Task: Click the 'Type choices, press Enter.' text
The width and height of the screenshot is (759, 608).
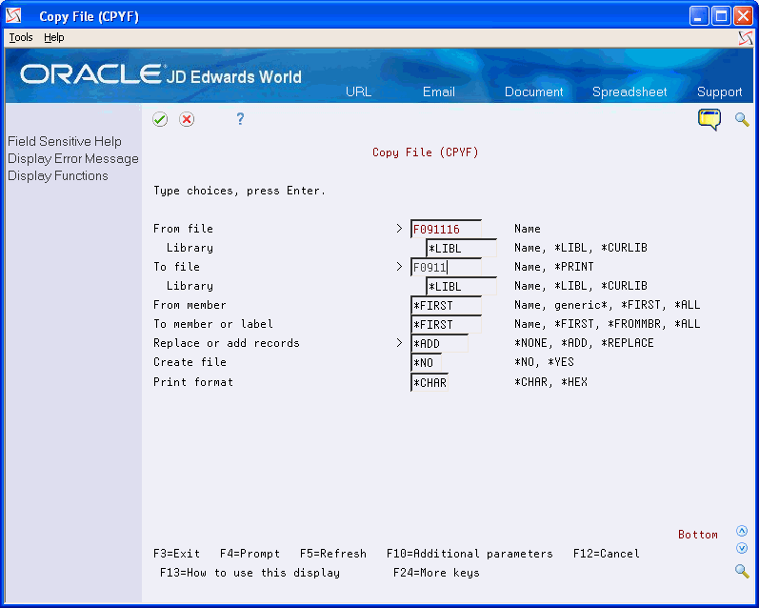Action: tap(240, 191)
